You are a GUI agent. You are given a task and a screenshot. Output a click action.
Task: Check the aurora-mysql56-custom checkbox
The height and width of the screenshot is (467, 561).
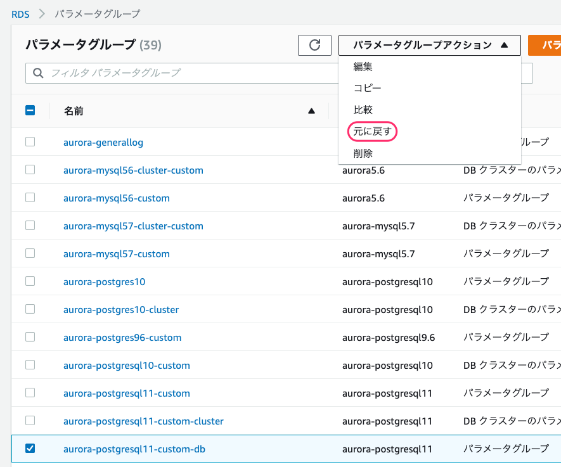pyautogui.click(x=30, y=198)
